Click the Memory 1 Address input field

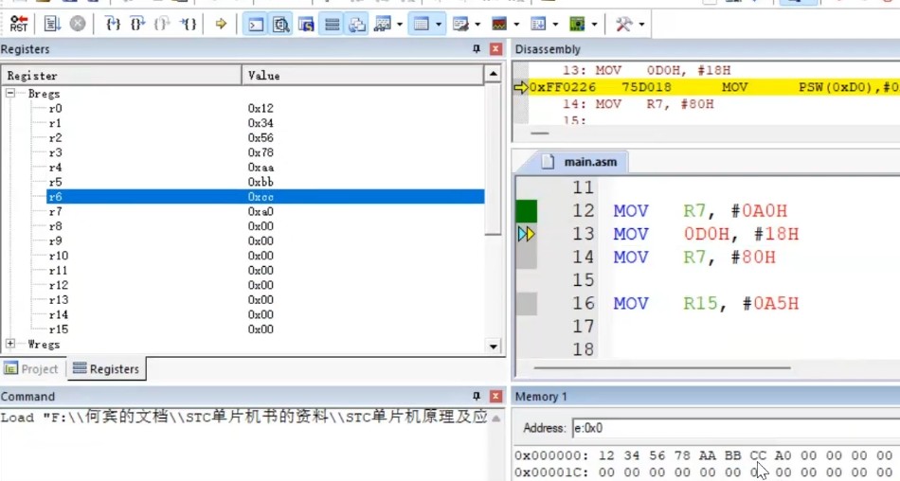pos(734,428)
